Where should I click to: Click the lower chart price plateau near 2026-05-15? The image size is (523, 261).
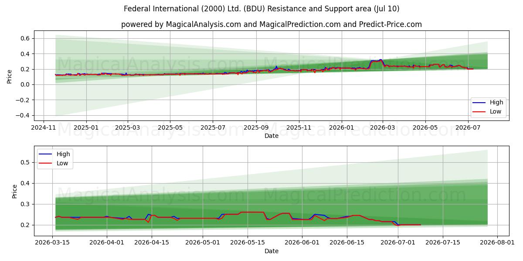point(252,212)
